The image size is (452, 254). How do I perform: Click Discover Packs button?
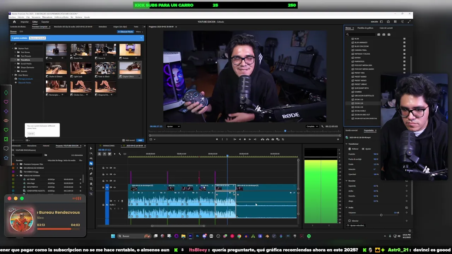click(126, 32)
